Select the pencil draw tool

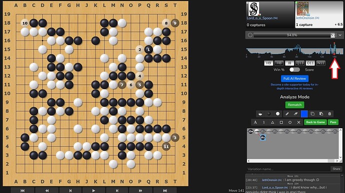tap(287, 114)
